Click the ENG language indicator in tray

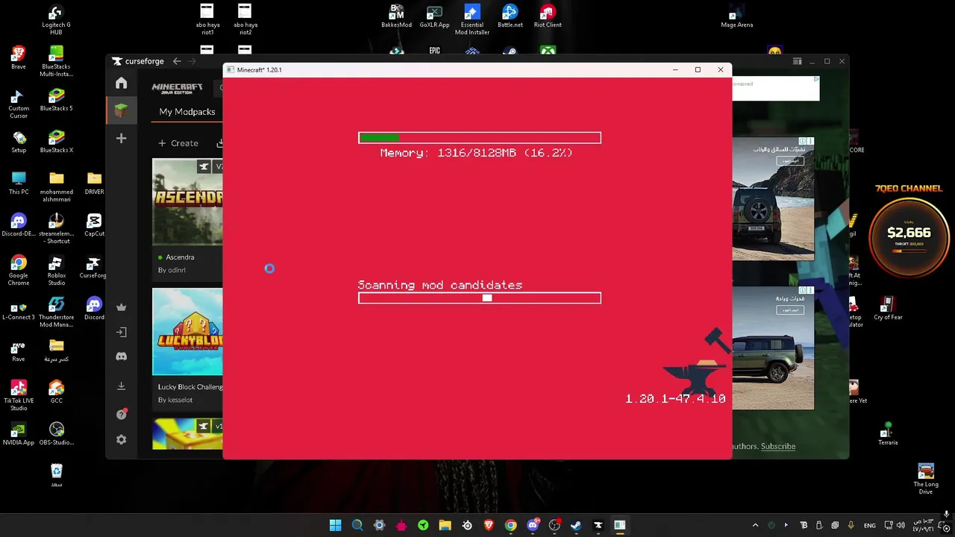[x=869, y=525]
